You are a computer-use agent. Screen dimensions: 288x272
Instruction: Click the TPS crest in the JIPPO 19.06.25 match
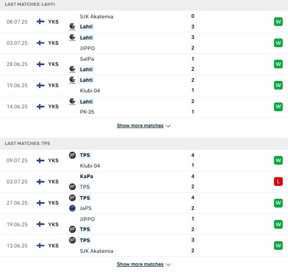click(x=72, y=229)
